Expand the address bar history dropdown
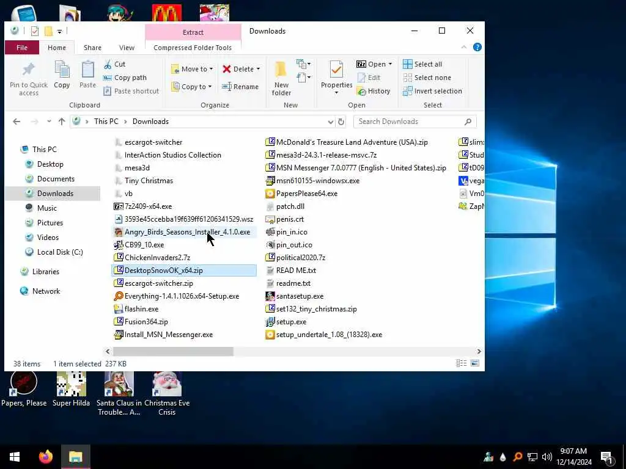This screenshot has width=626, height=469. 330,122
